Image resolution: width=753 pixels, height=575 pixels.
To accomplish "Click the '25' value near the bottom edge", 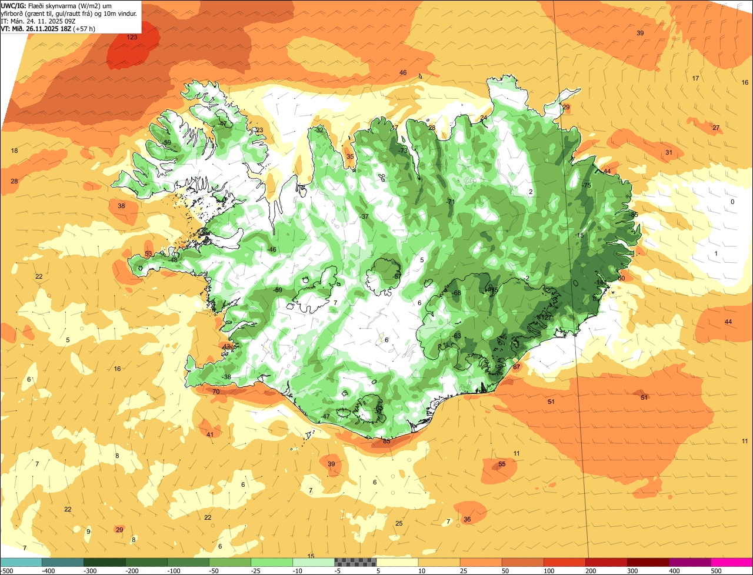I will pos(399,523).
